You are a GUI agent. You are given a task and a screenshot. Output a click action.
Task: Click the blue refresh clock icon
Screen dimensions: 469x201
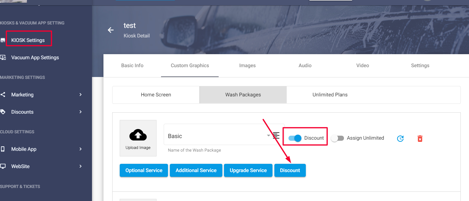400,138
